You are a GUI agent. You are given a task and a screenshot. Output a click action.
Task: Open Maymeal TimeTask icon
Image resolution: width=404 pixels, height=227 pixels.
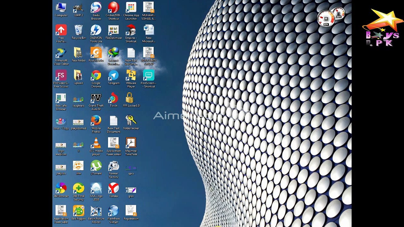point(131,147)
